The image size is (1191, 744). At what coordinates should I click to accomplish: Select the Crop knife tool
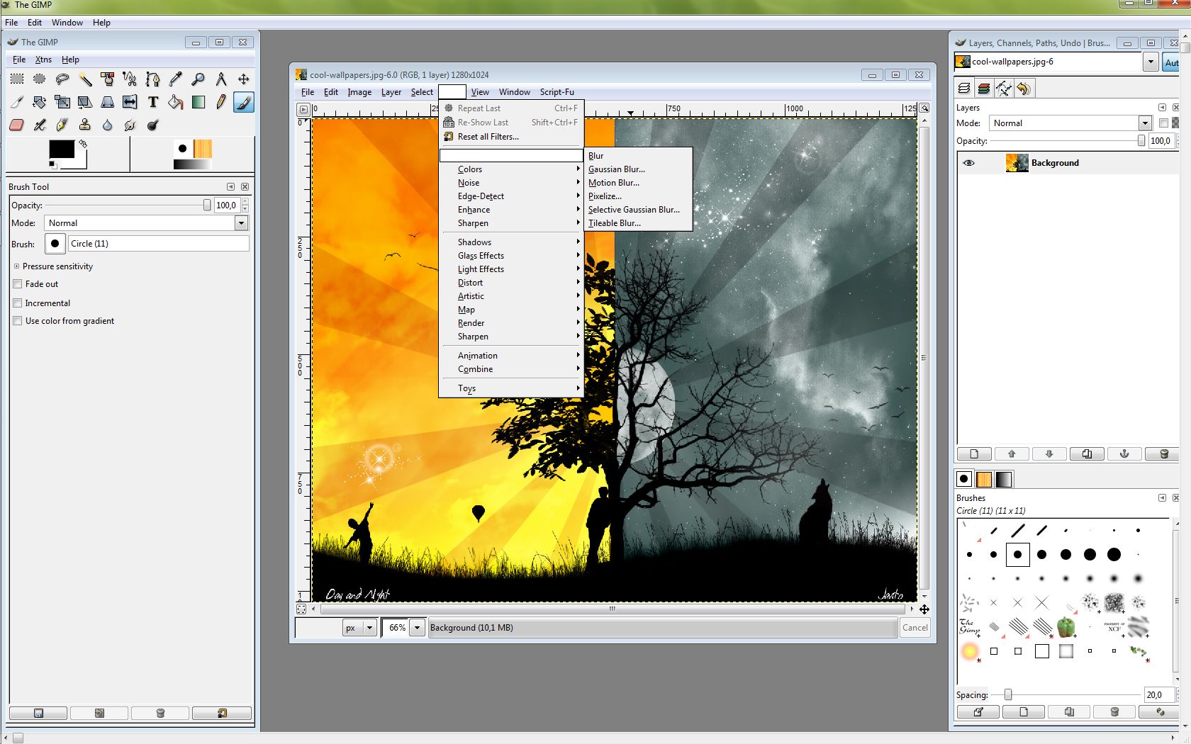pyautogui.click(x=17, y=102)
